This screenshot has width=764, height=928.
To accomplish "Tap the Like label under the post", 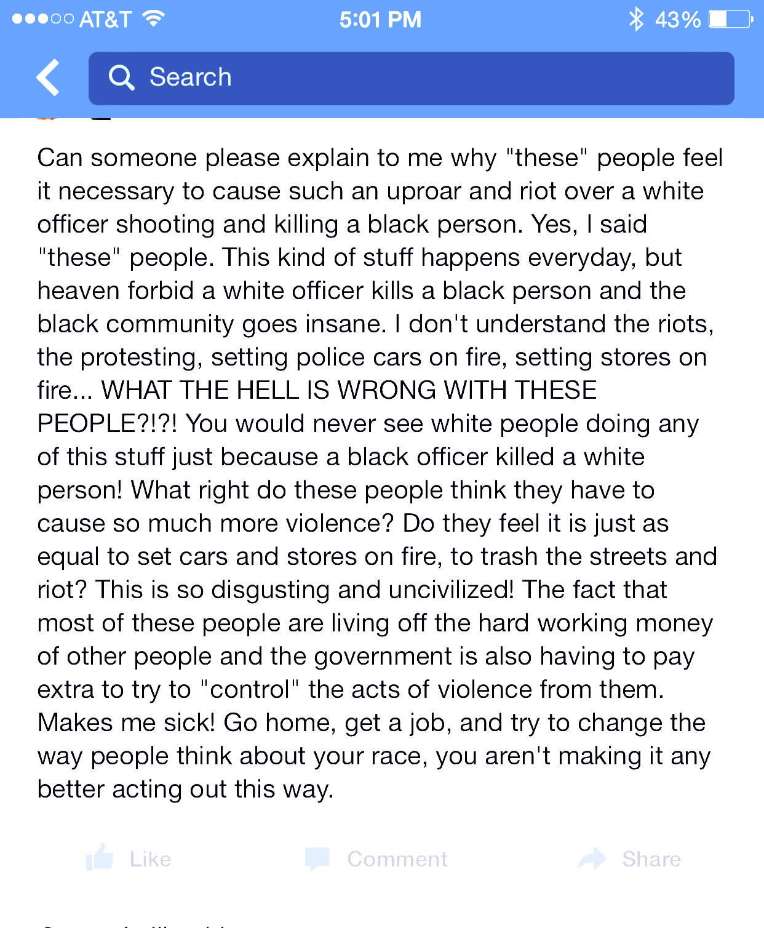I will [150, 859].
